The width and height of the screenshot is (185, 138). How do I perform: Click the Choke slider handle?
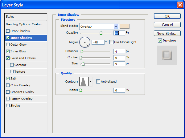pos(81,58)
